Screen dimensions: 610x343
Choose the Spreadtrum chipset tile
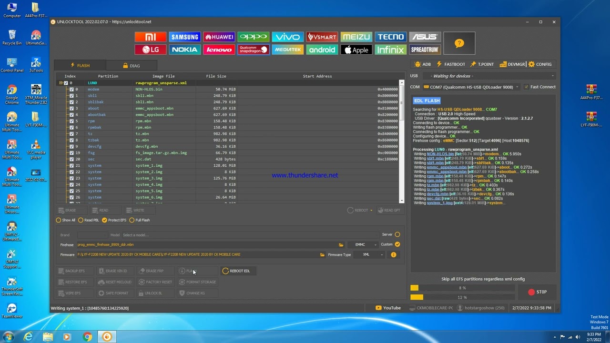pos(425,50)
